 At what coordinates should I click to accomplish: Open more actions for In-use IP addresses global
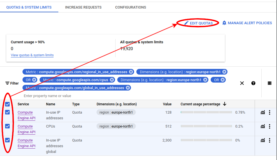(x=269, y=140)
